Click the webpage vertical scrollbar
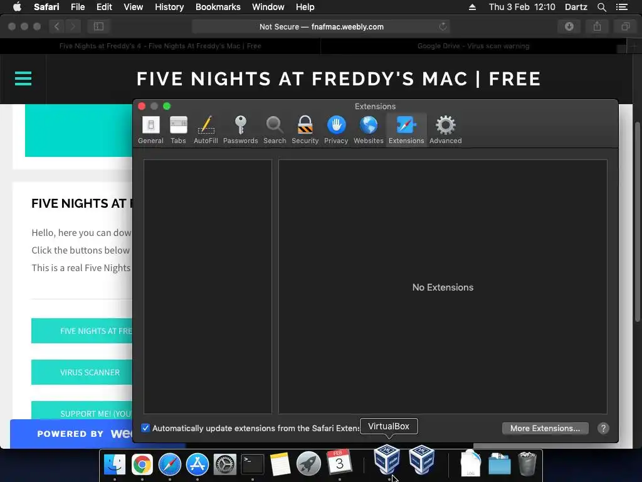This screenshot has height=482, width=642. 637,222
